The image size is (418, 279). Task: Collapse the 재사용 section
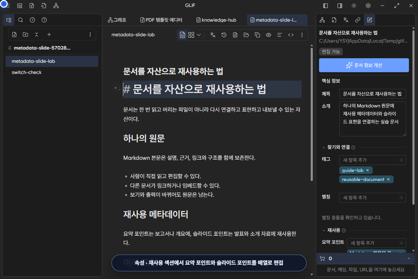[324, 231]
